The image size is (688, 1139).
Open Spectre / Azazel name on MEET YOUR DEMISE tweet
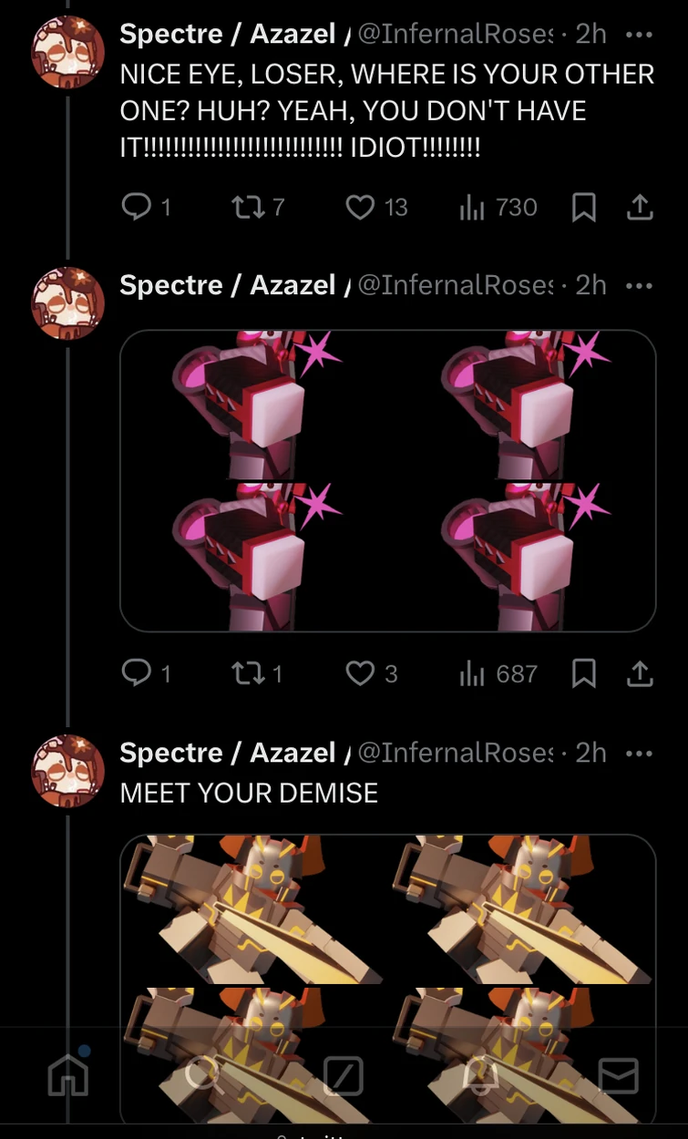click(x=228, y=753)
